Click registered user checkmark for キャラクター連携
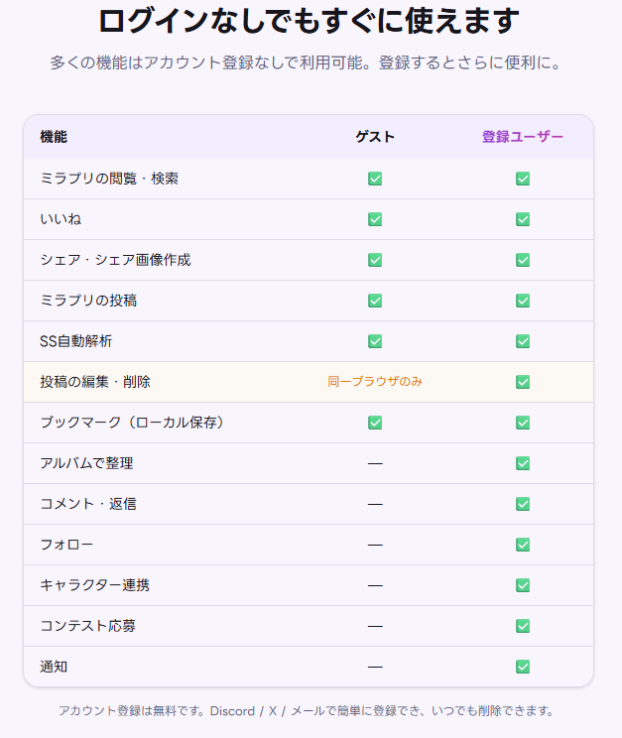Image resolution: width=622 pixels, height=738 pixels. [x=523, y=585]
